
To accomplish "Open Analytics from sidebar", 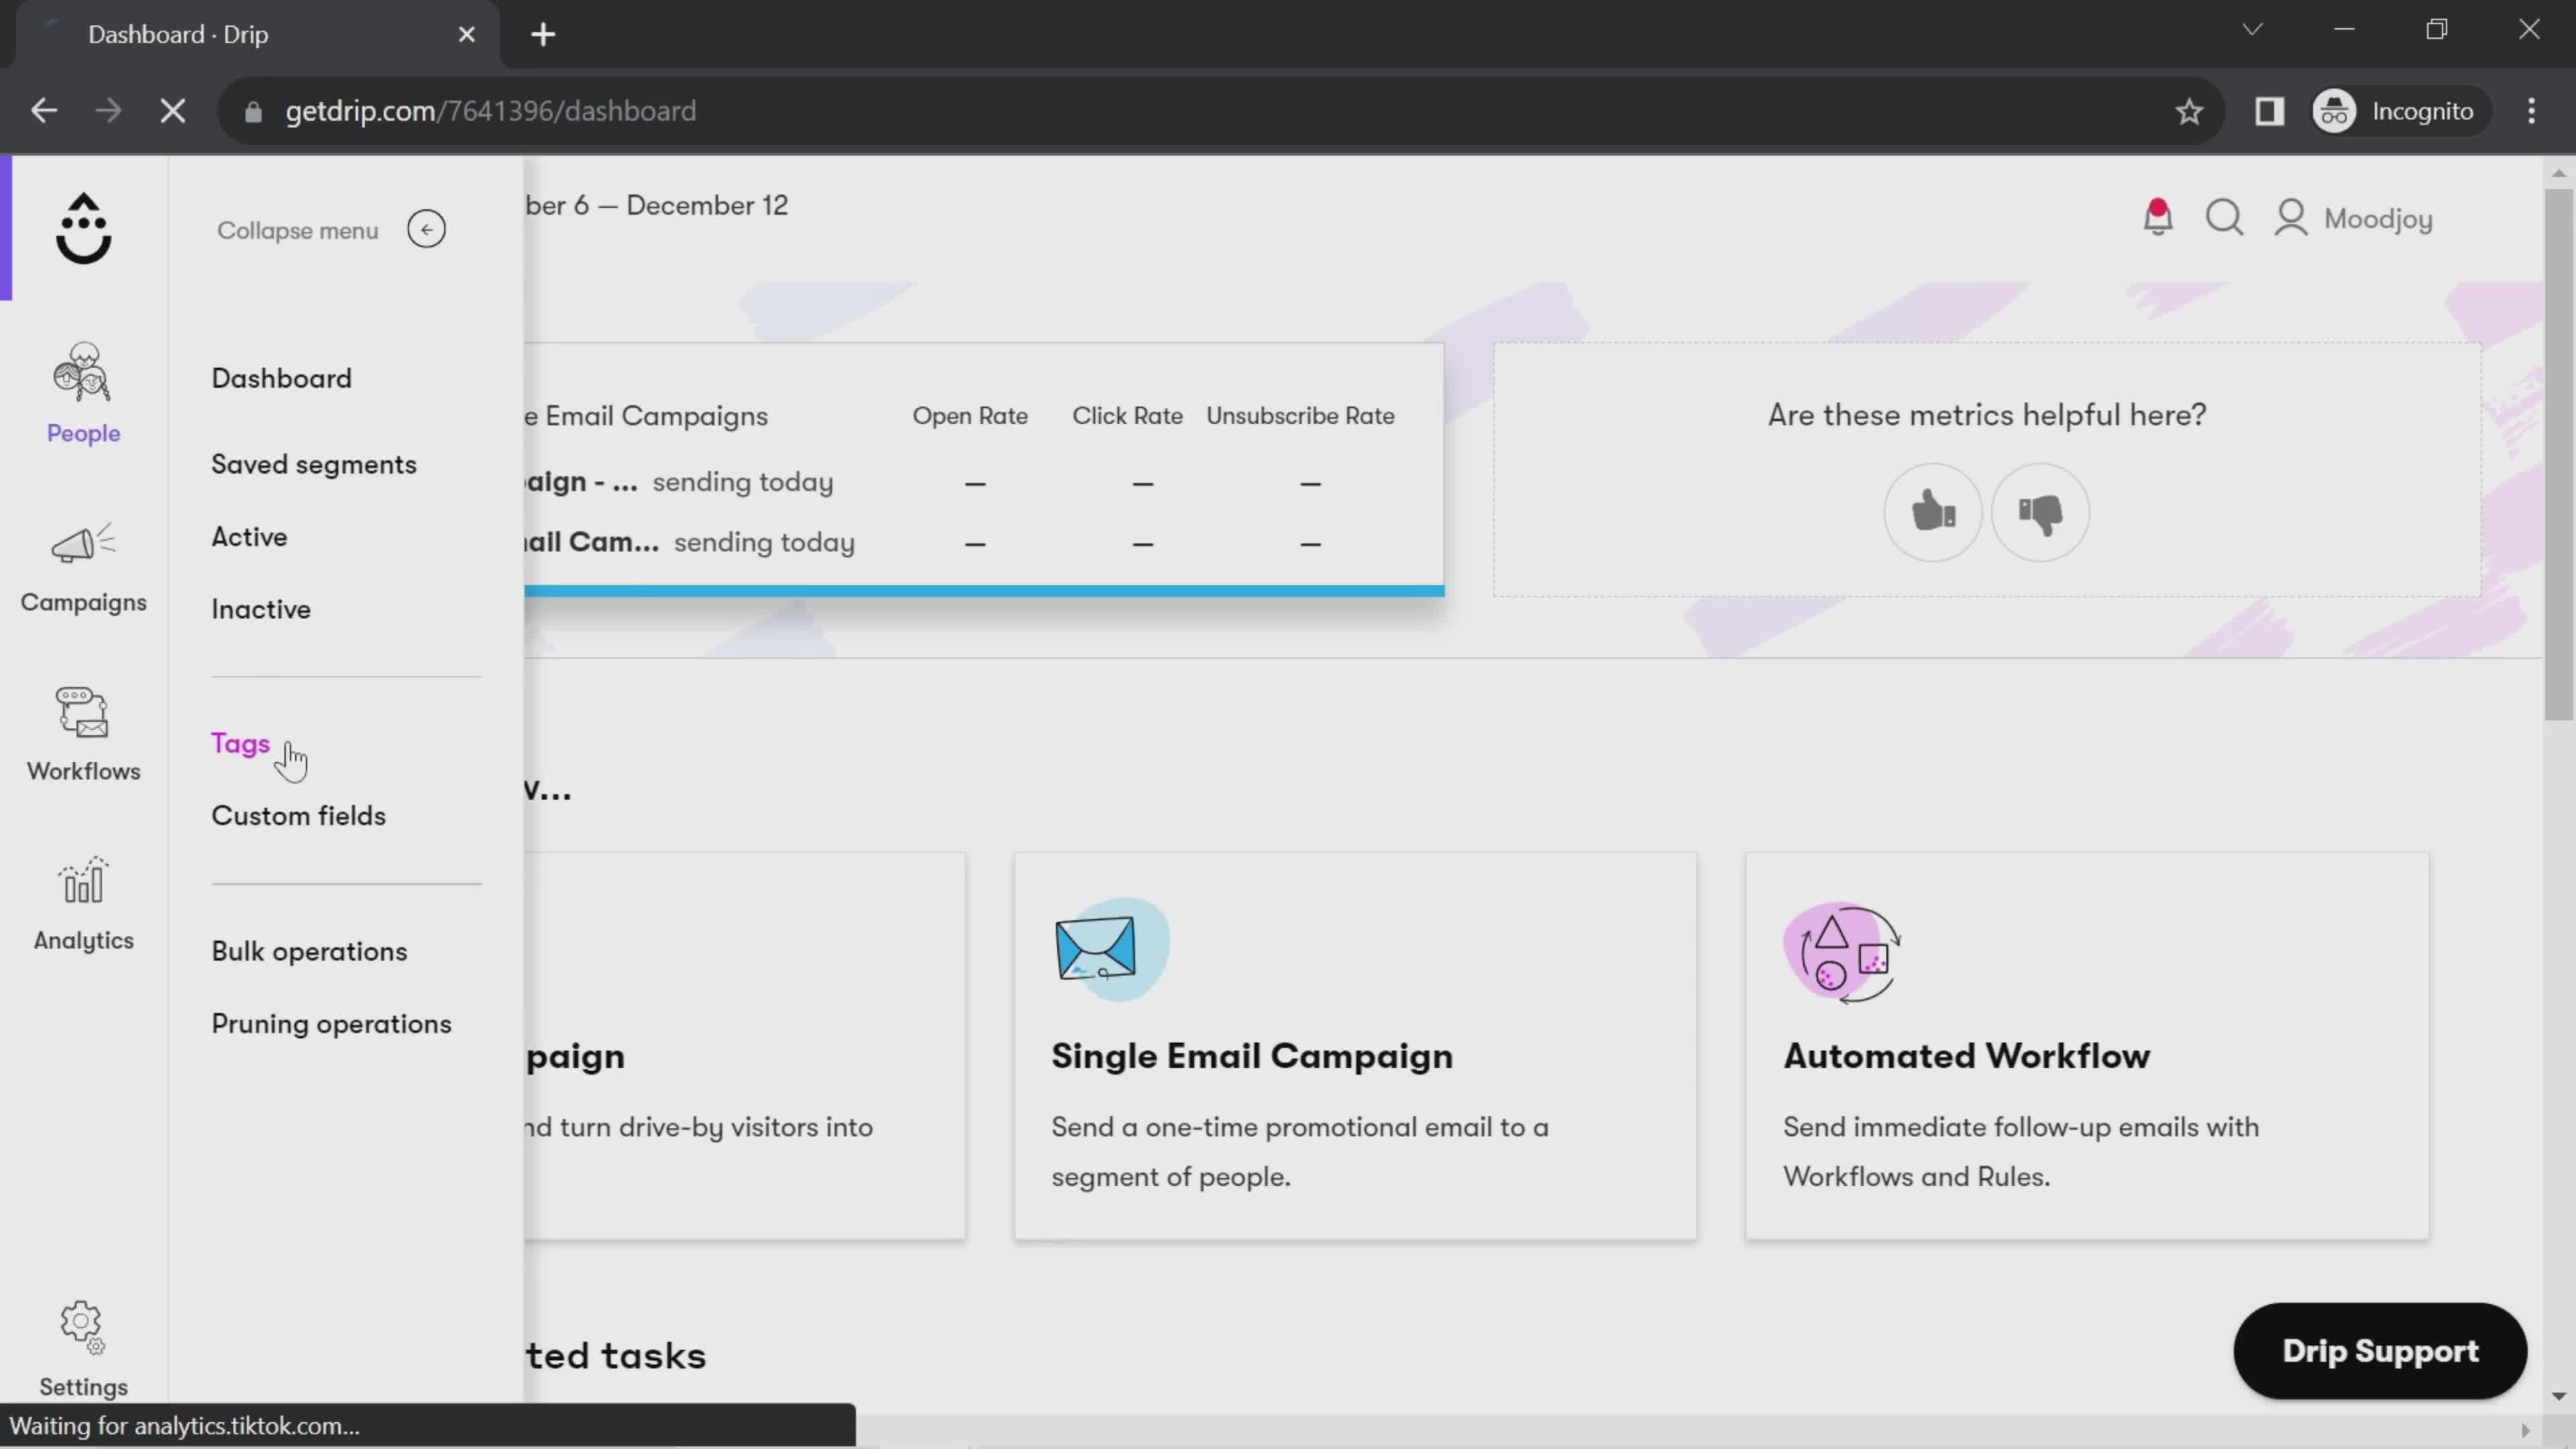I will (83, 904).
